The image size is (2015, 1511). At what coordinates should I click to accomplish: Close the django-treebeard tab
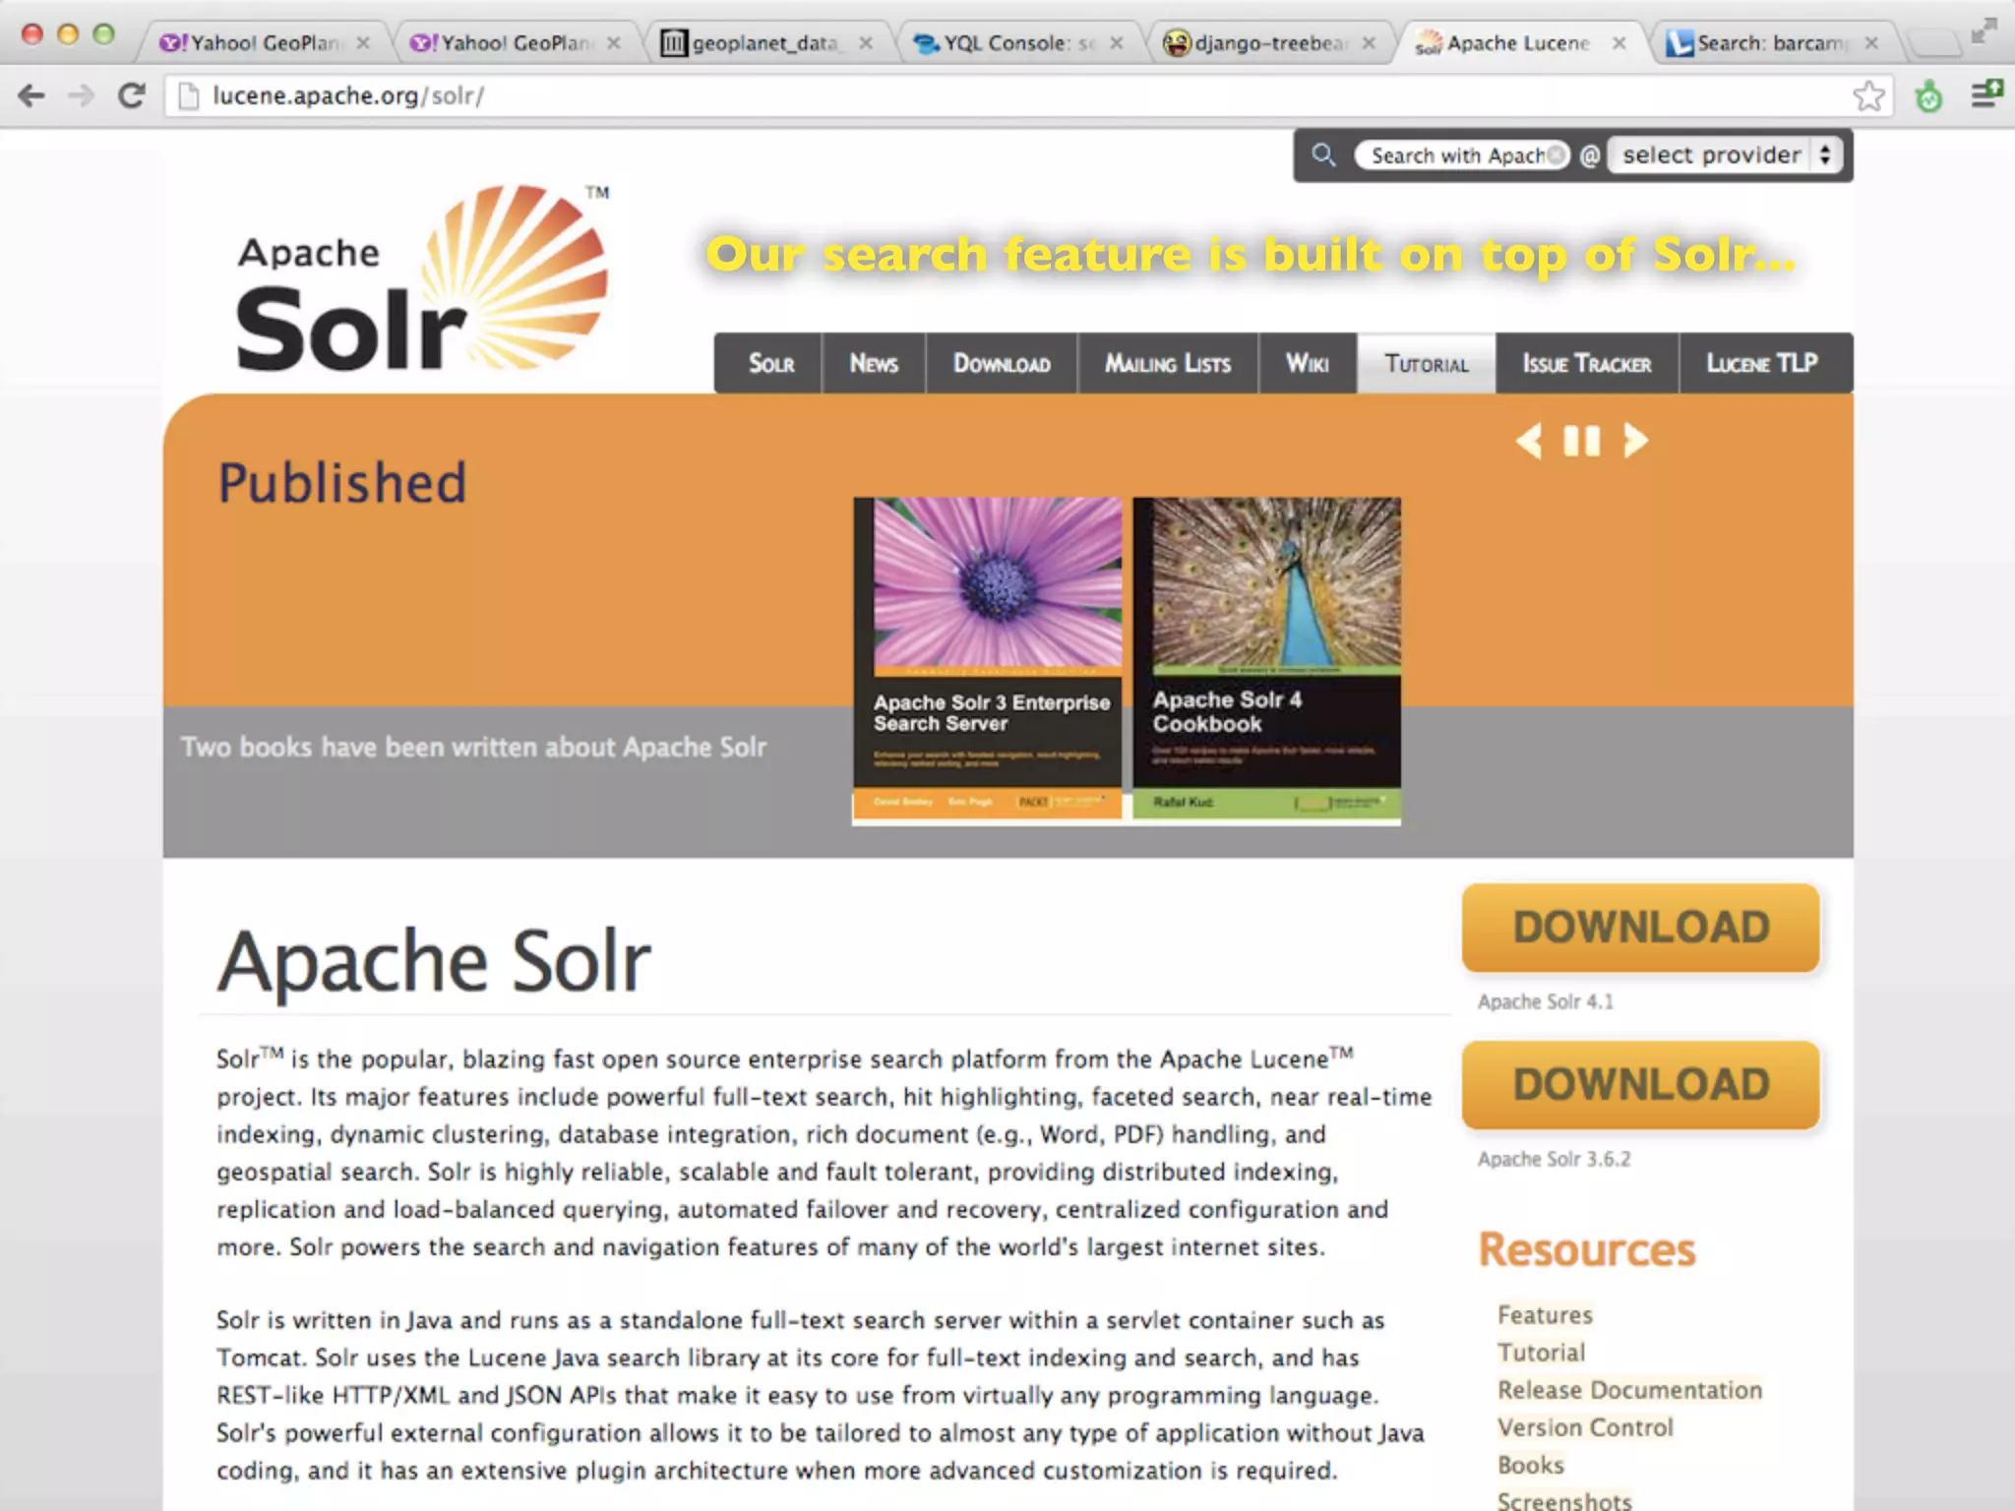(1369, 43)
